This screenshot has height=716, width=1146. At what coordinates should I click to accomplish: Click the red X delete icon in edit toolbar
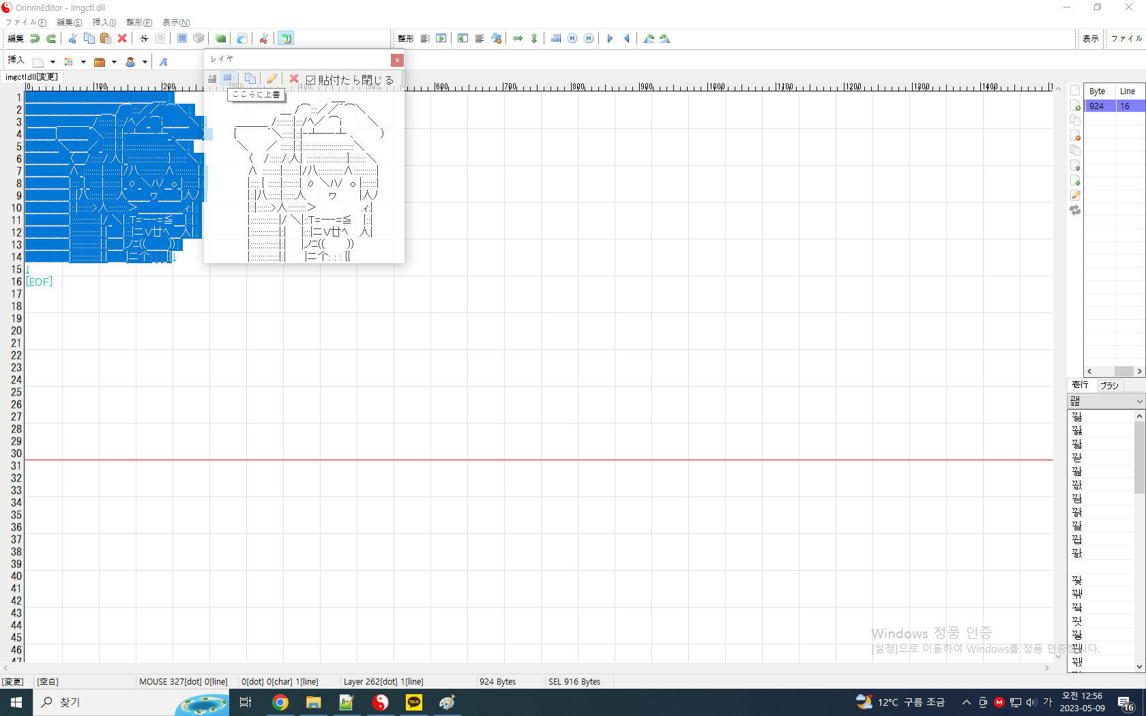(x=122, y=39)
